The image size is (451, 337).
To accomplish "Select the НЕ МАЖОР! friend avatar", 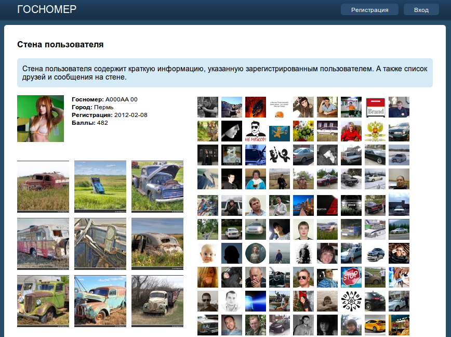I will point(256,131).
